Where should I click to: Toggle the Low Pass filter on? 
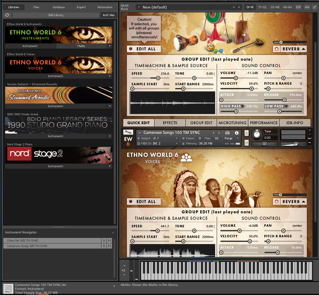pos(286,106)
